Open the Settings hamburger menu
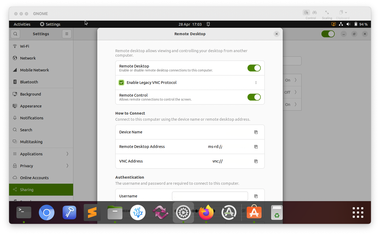 point(67,34)
